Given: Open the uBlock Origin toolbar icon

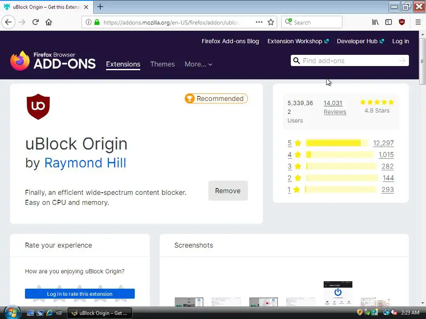Looking at the screenshot, I should coord(402,22).
